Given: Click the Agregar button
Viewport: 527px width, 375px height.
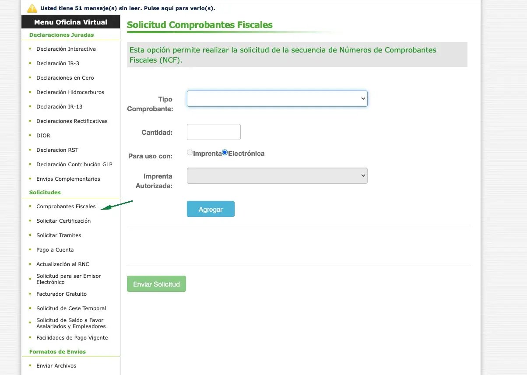Looking at the screenshot, I should point(211,209).
